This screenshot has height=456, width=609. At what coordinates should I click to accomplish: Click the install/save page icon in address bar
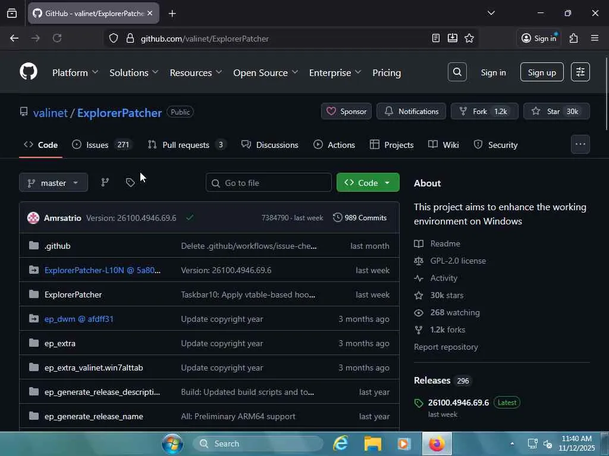(453, 38)
